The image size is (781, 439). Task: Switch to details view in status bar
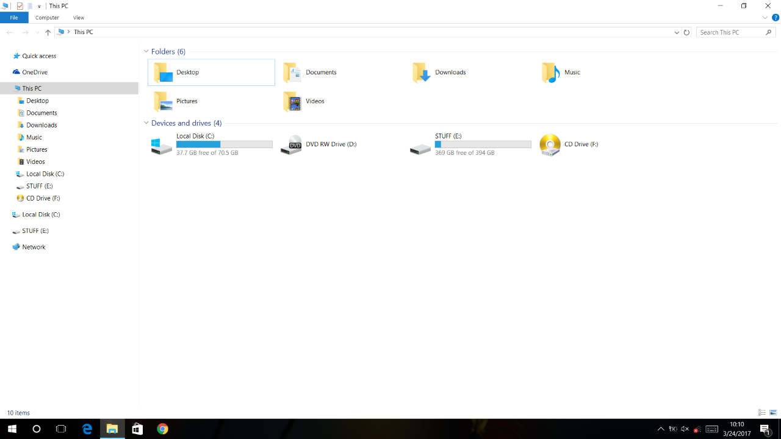761,413
